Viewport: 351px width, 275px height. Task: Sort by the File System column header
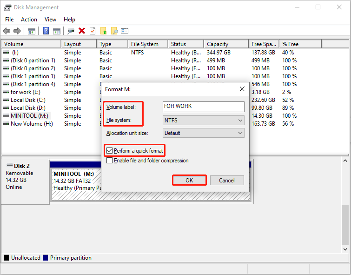click(x=148, y=44)
